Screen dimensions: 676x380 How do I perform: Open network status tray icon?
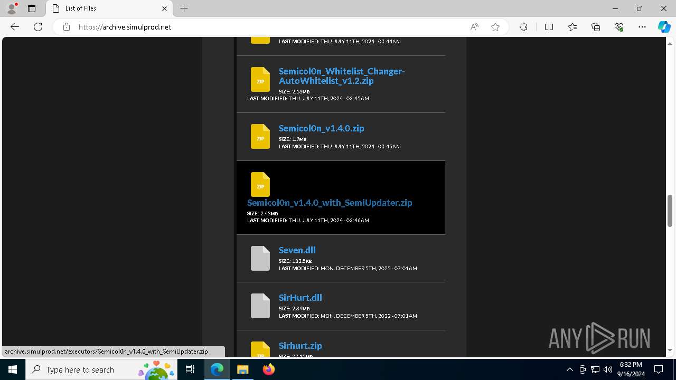point(595,369)
